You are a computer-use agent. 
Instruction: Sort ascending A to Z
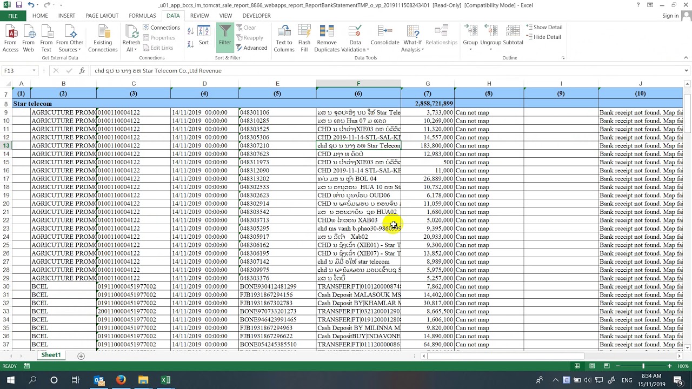[190, 31]
